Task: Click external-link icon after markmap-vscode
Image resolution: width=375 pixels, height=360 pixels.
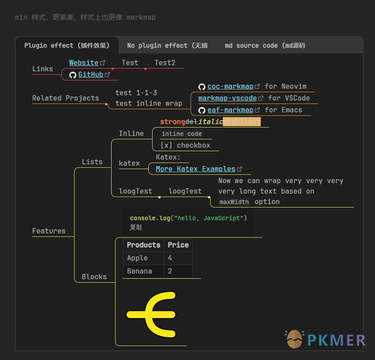Action: [261, 98]
